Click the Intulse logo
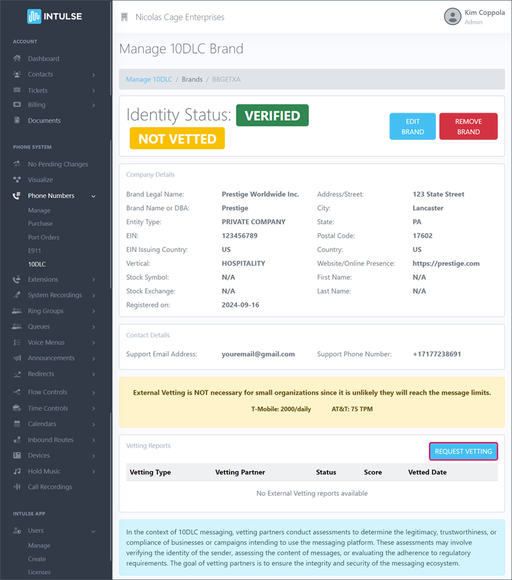The height and width of the screenshot is (580, 512). pyautogui.click(x=55, y=16)
